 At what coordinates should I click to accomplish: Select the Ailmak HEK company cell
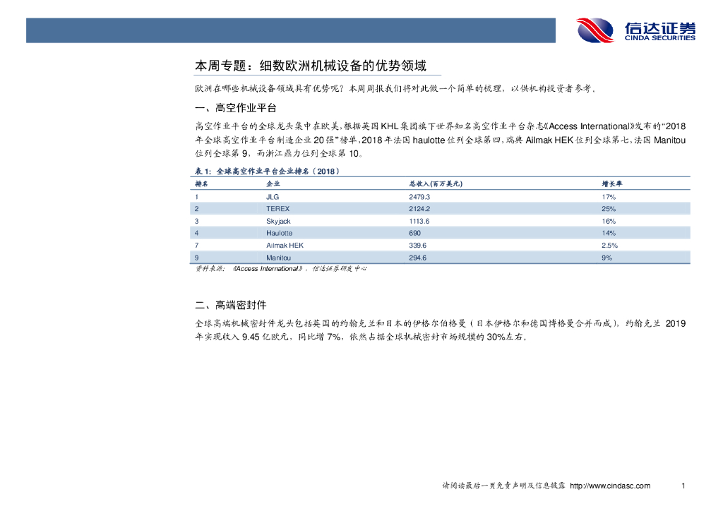285,246
